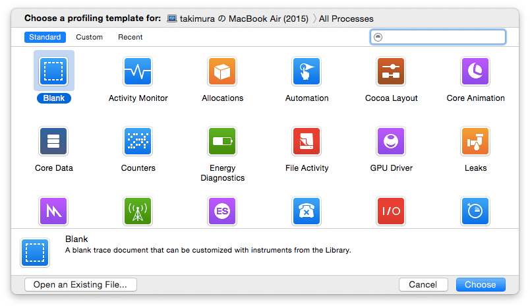Image resolution: width=530 pixels, height=308 pixels.
Task: Click the blank trace document description text
Action: (208, 250)
